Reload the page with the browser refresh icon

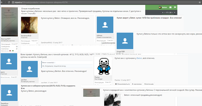pyautogui.click(x=9, y=2)
